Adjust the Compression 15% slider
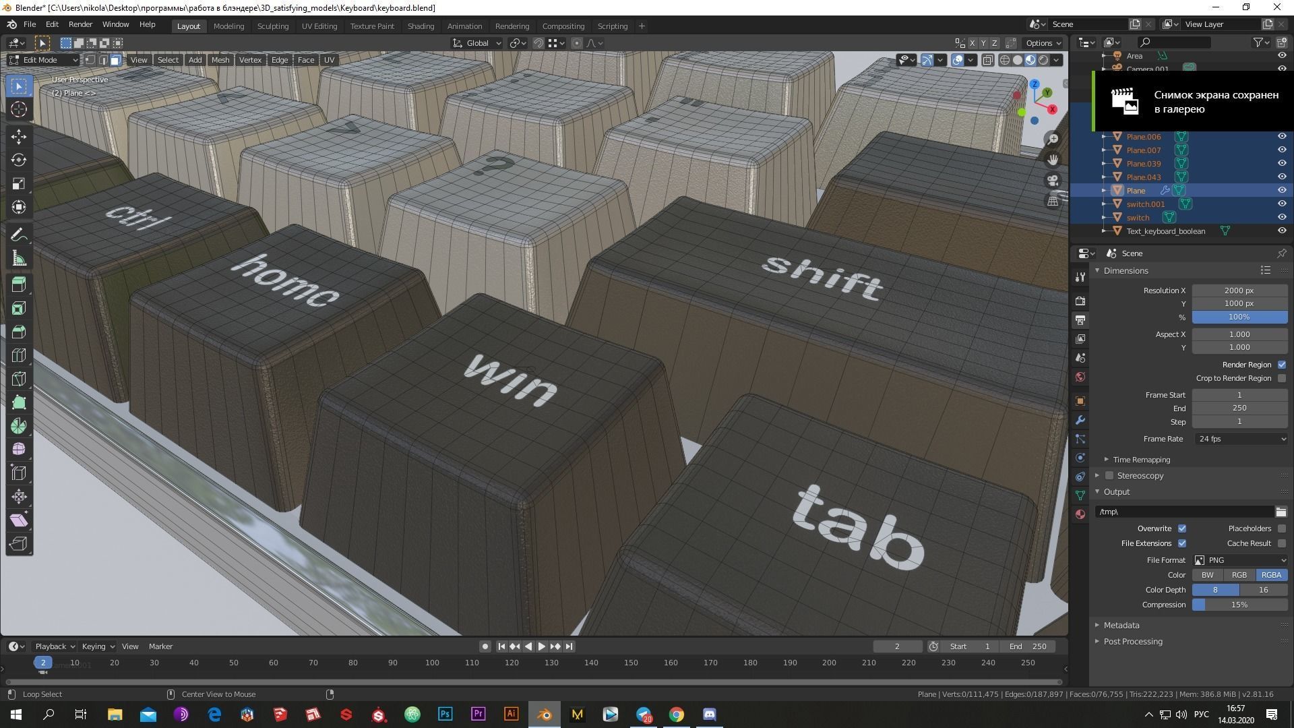Screen dimensions: 1294x728 (1240, 605)
